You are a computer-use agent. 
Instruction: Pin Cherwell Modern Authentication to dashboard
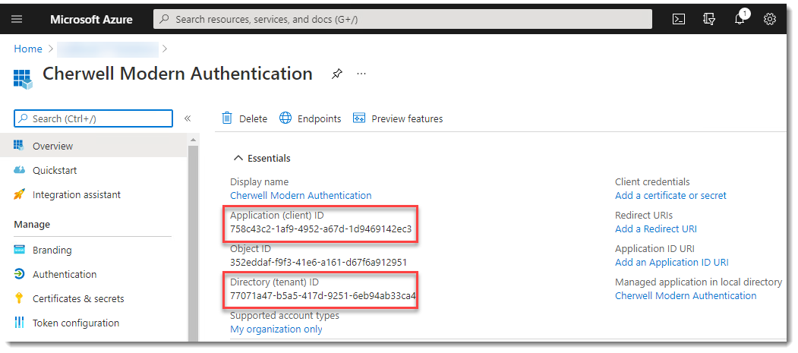tap(336, 74)
